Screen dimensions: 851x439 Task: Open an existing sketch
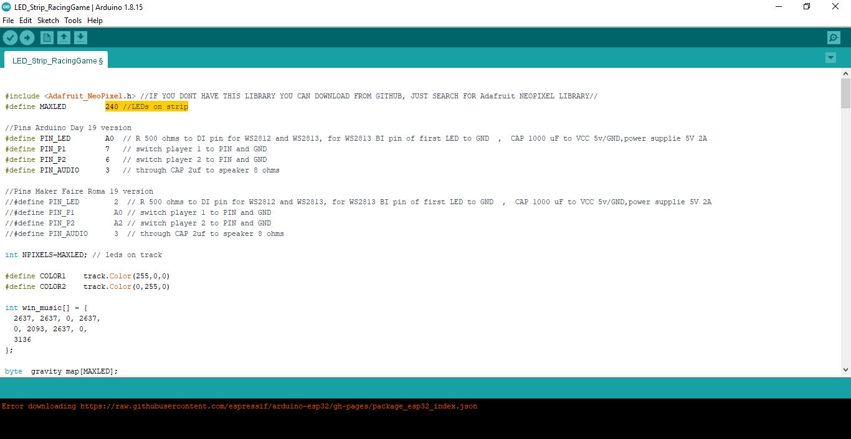(x=64, y=37)
